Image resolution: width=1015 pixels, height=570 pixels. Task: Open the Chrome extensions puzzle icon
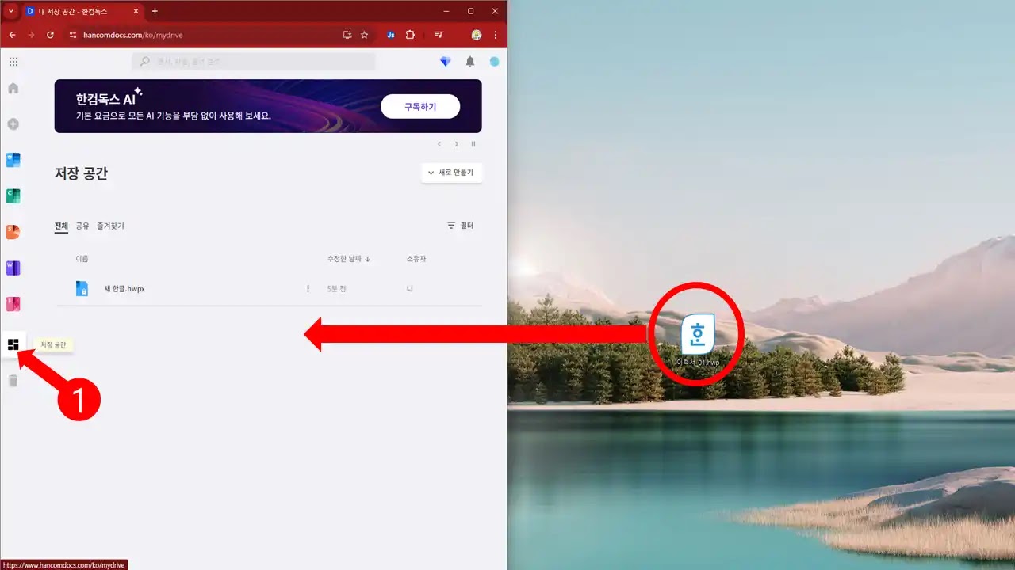(x=410, y=35)
